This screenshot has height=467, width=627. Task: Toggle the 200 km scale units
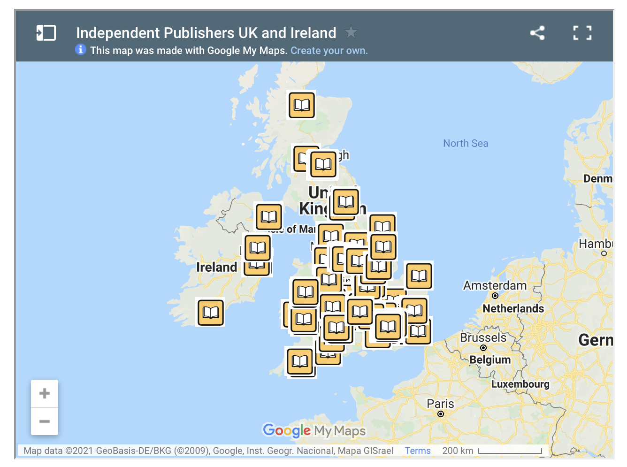(492, 451)
